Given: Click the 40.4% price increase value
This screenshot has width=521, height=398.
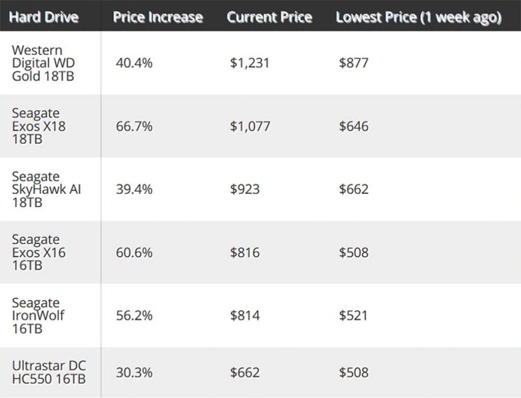Looking at the screenshot, I should pos(134,63).
